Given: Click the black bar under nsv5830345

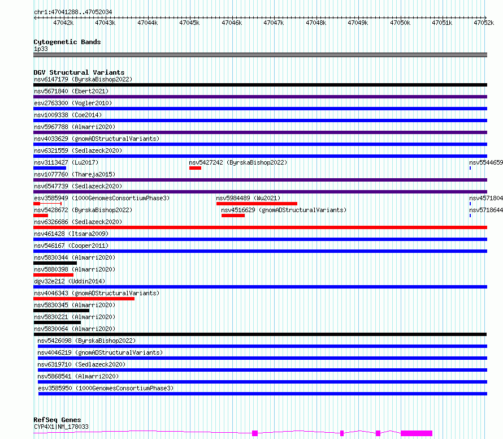Looking at the screenshot, I should coord(61,311).
